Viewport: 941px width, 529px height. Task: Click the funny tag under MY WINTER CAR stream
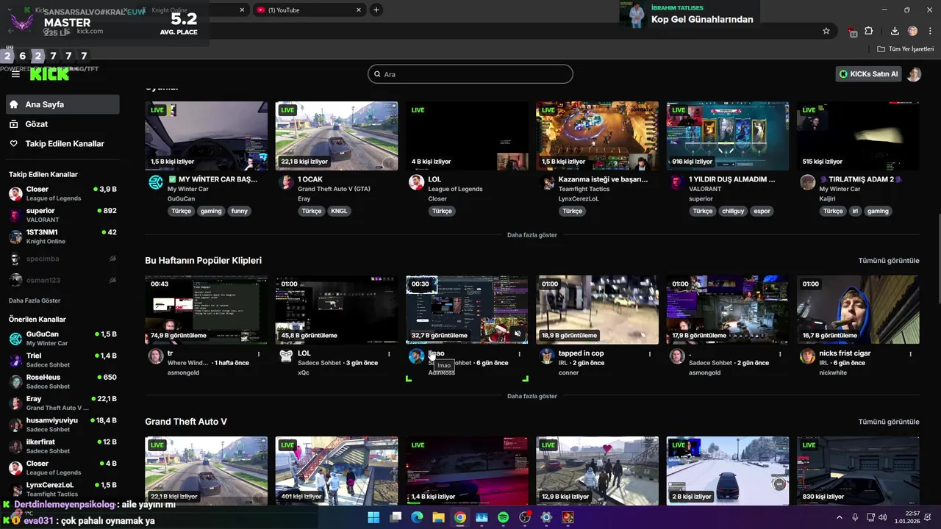tap(240, 211)
